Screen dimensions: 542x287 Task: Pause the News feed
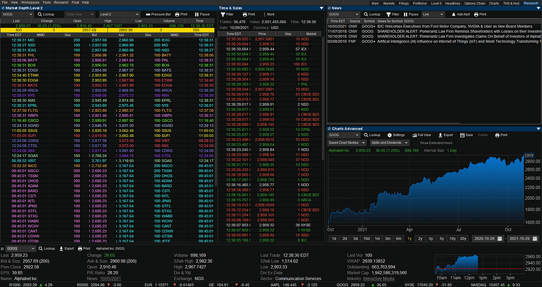(411, 14)
